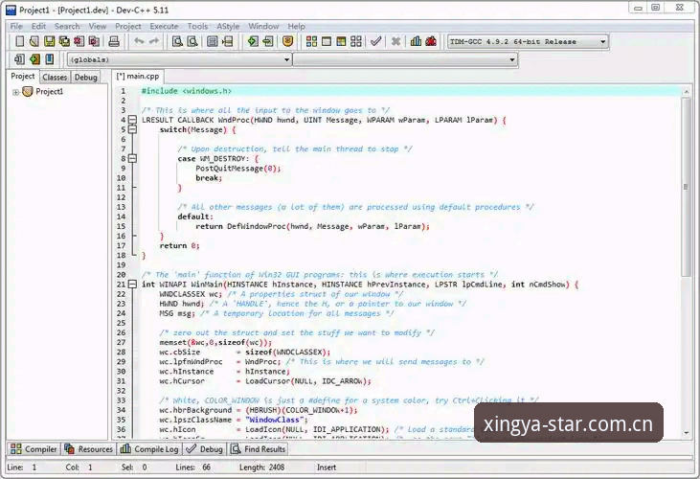Click line number 21 in the gutter
Viewport: 700px width, 479px height.
pyautogui.click(x=121, y=285)
